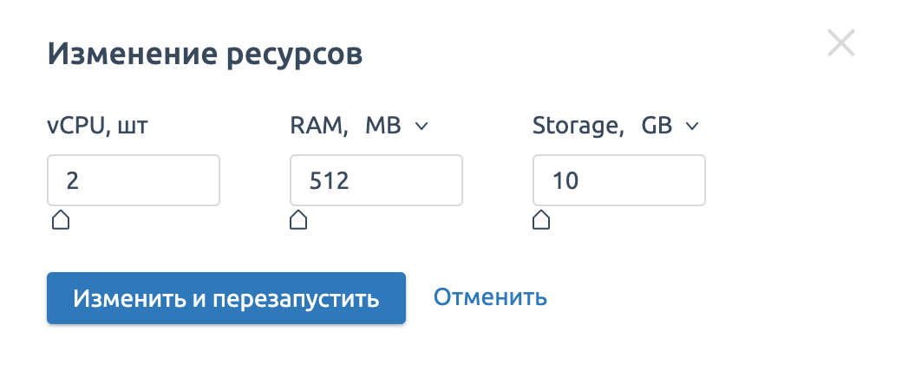This screenshot has width=902, height=390.
Task: Click the Изменение ресурсов dialog title
Action: [205, 54]
